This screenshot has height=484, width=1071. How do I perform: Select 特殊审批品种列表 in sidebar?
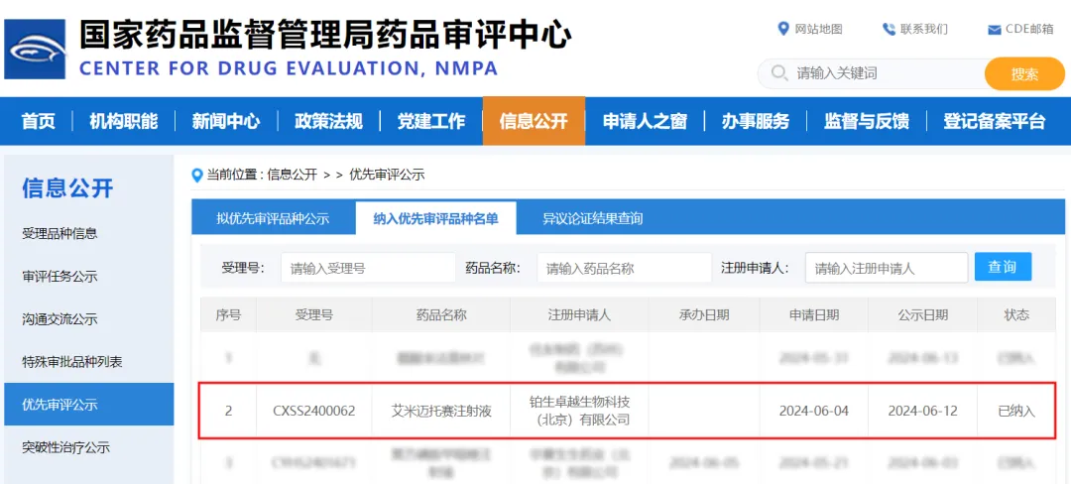click(x=72, y=362)
